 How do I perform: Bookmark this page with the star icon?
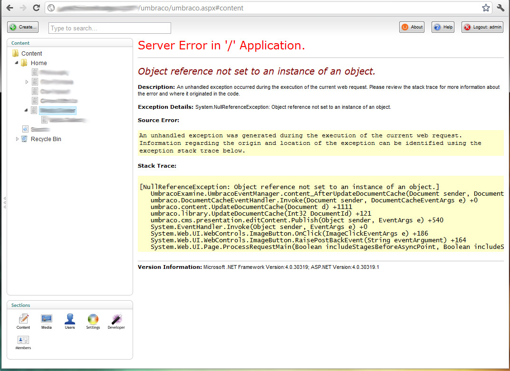(x=486, y=8)
